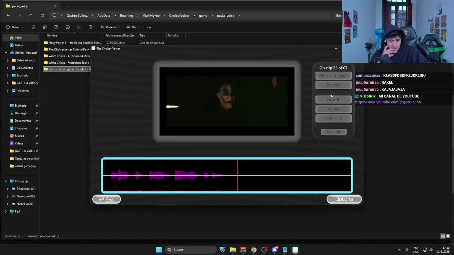This screenshot has height=255, width=454.
Task: Click the Hear clip again button
Action: (x=333, y=75)
